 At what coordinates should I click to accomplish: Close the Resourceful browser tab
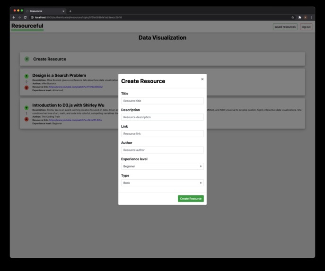(x=63, y=11)
